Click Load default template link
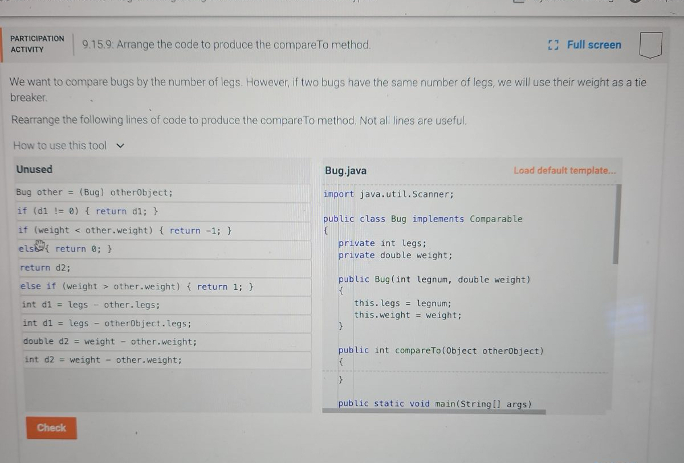The image size is (684, 463). (x=564, y=170)
